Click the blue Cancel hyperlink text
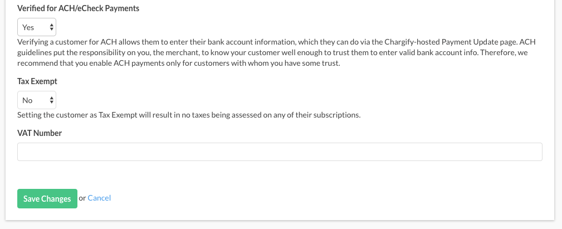The width and height of the screenshot is (562, 229). (x=99, y=198)
